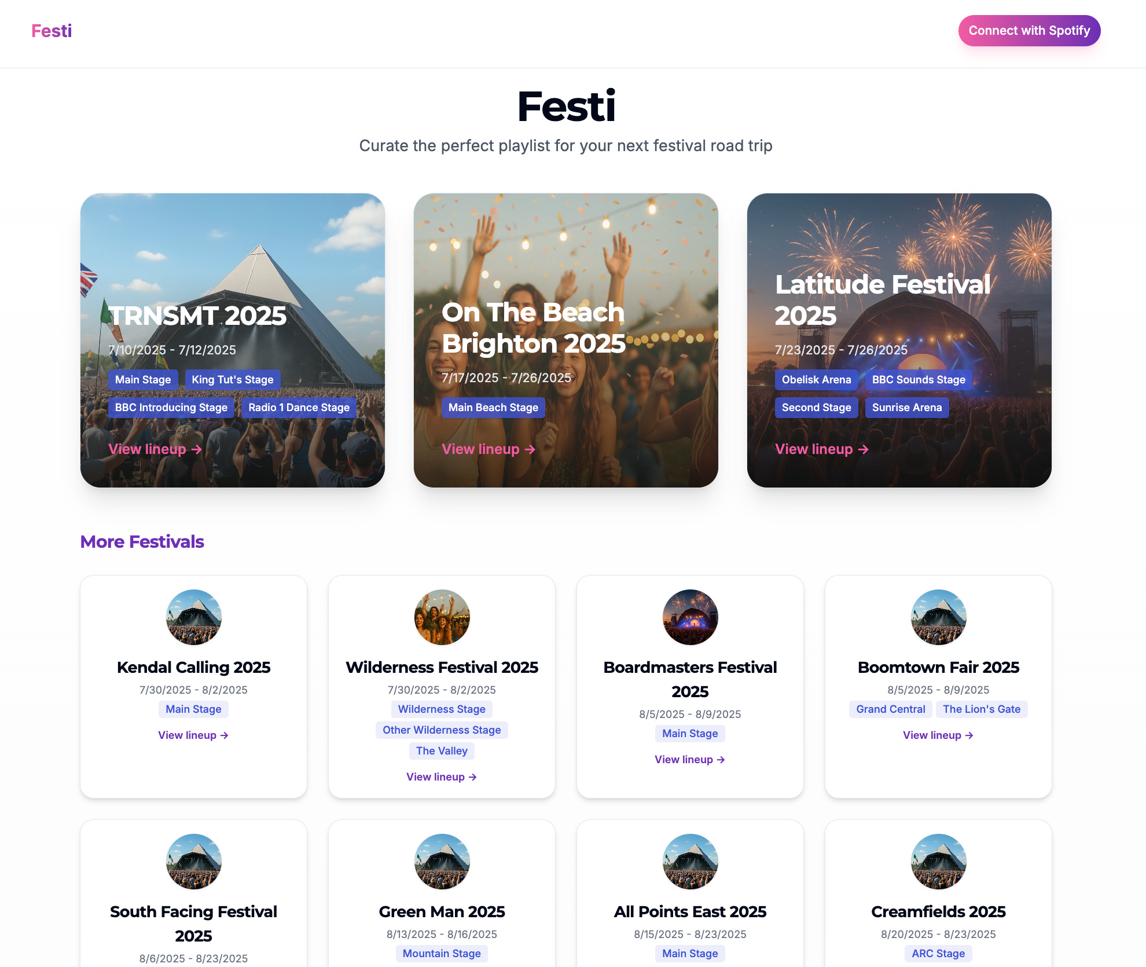Viewport: 1146px width, 967px height.
Task: Click the Connect with Spotify button
Action: tap(1029, 31)
